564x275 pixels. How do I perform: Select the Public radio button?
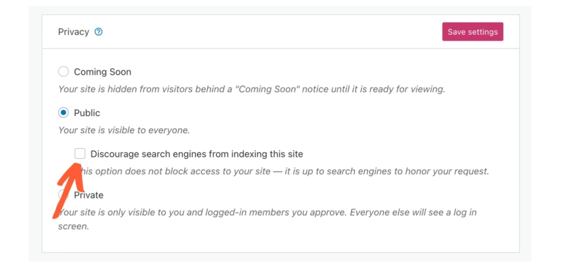point(63,113)
